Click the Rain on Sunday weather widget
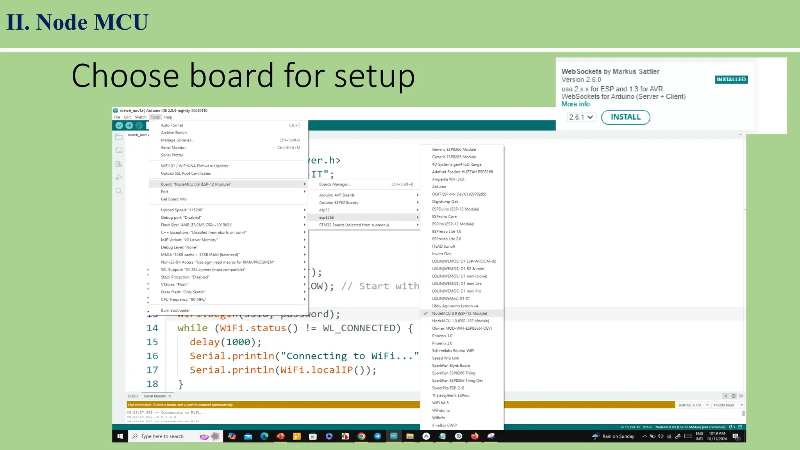The image size is (800, 450). pos(613,436)
